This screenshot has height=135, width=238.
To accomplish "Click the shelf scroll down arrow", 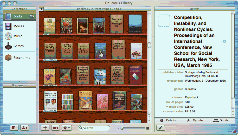I will pyautogui.click(x=149, y=121).
